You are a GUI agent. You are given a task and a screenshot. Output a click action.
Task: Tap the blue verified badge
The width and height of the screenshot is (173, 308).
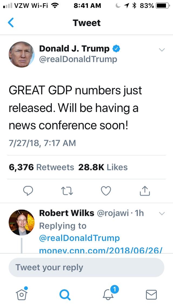coord(116,49)
